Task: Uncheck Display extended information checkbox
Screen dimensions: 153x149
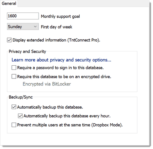Action: (x=9, y=40)
